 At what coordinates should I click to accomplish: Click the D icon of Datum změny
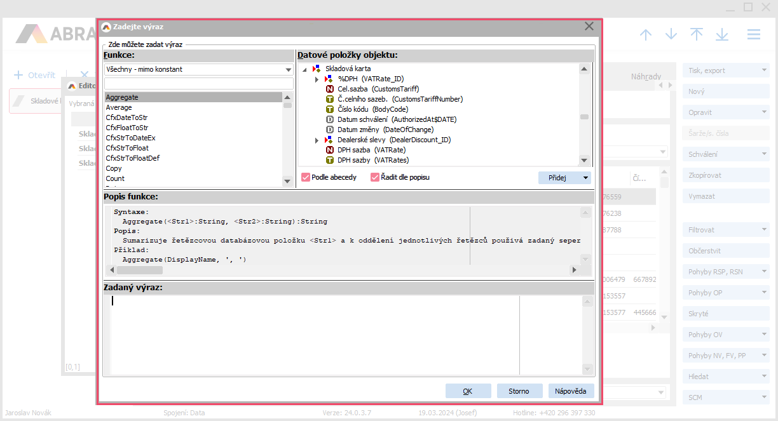pos(329,130)
